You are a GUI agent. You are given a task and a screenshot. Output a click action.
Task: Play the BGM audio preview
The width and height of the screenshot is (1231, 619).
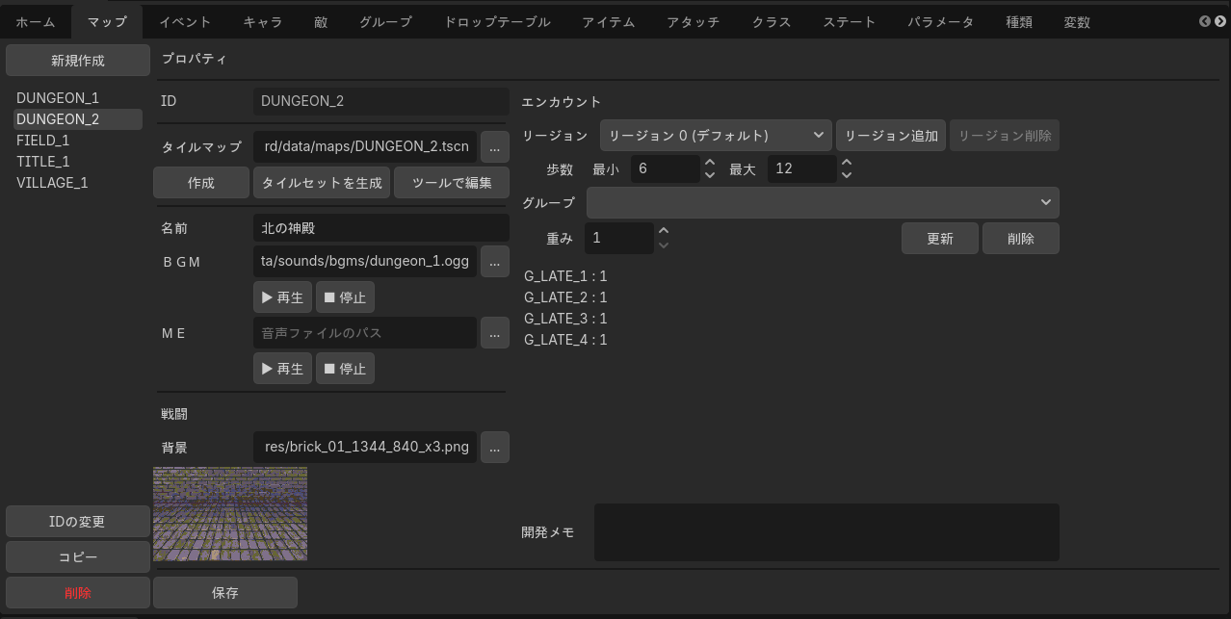pos(282,297)
